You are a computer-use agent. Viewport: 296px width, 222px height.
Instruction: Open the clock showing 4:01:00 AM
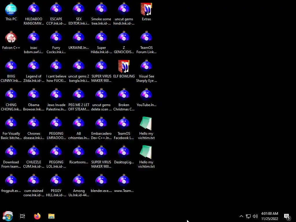[x=270, y=216]
